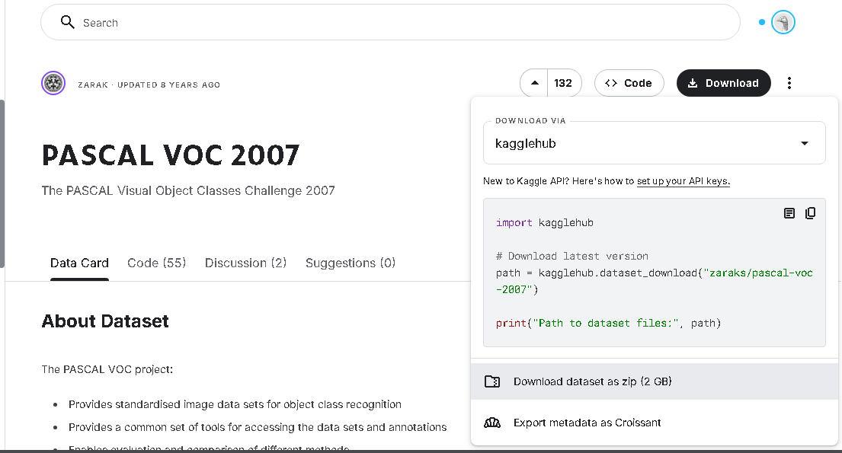The height and width of the screenshot is (453, 842).
Task: Click the Croissant icon
Action: tap(492, 423)
